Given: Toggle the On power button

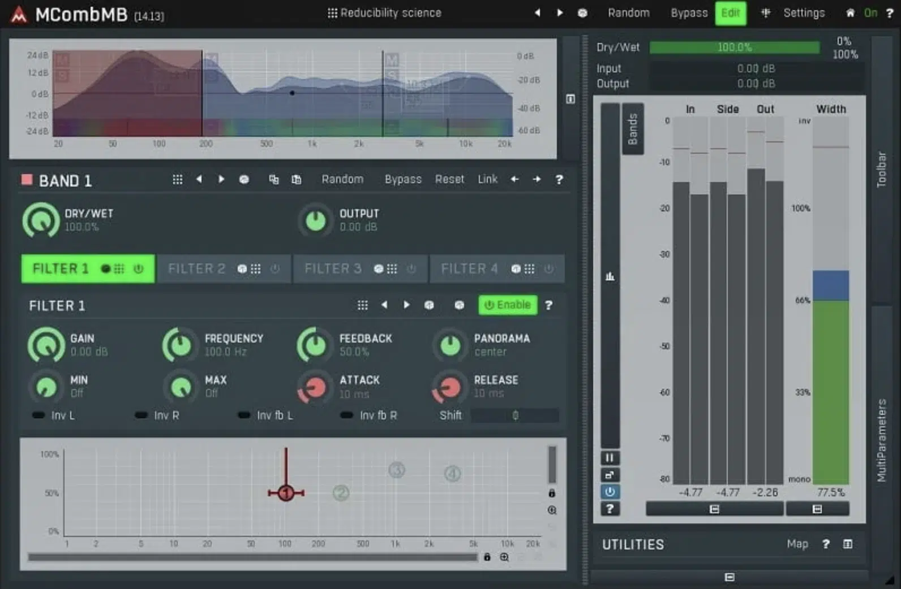Looking at the screenshot, I should (x=870, y=12).
